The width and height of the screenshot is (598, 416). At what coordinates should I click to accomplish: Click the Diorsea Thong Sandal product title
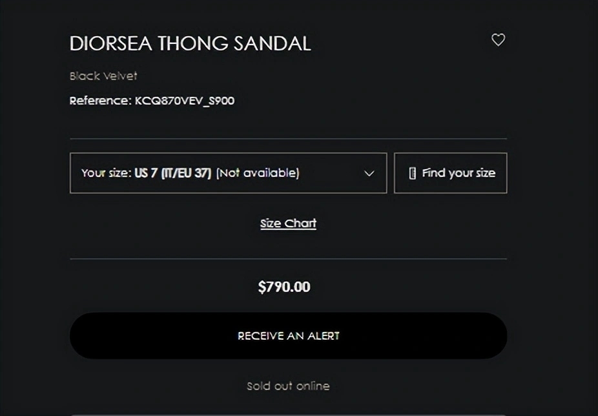click(190, 43)
